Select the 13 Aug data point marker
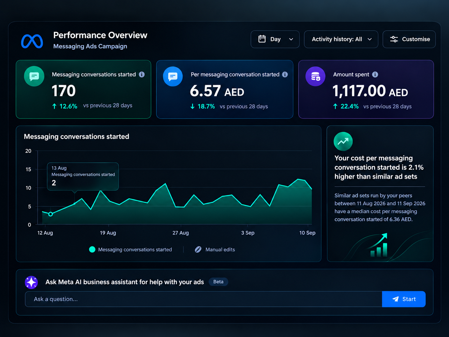Viewport: 449px width, 337px height. click(51, 214)
